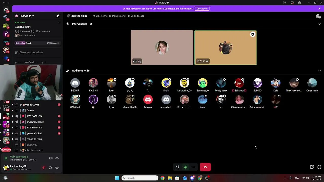Image resolution: width=324 pixels, height=182 pixels.
Task: Toggle the raise hand button
Action: coord(186,167)
